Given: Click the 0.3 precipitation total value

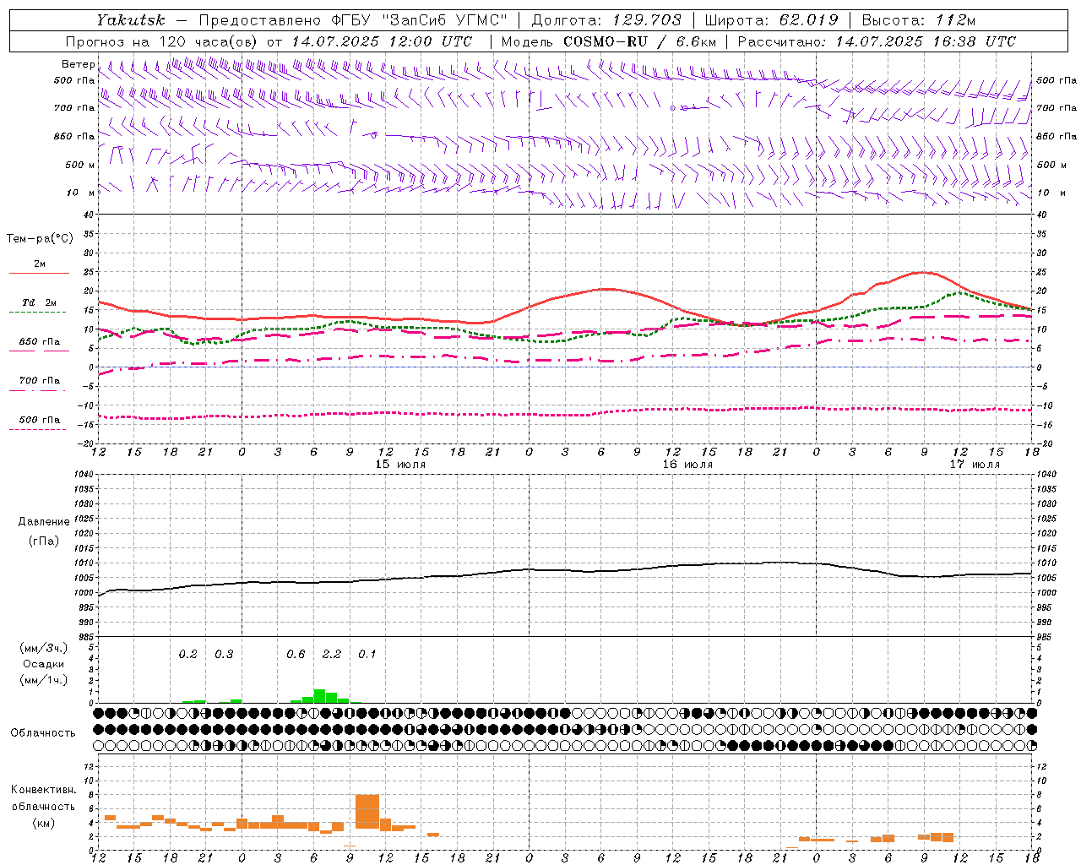Looking at the screenshot, I should coord(224,654).
